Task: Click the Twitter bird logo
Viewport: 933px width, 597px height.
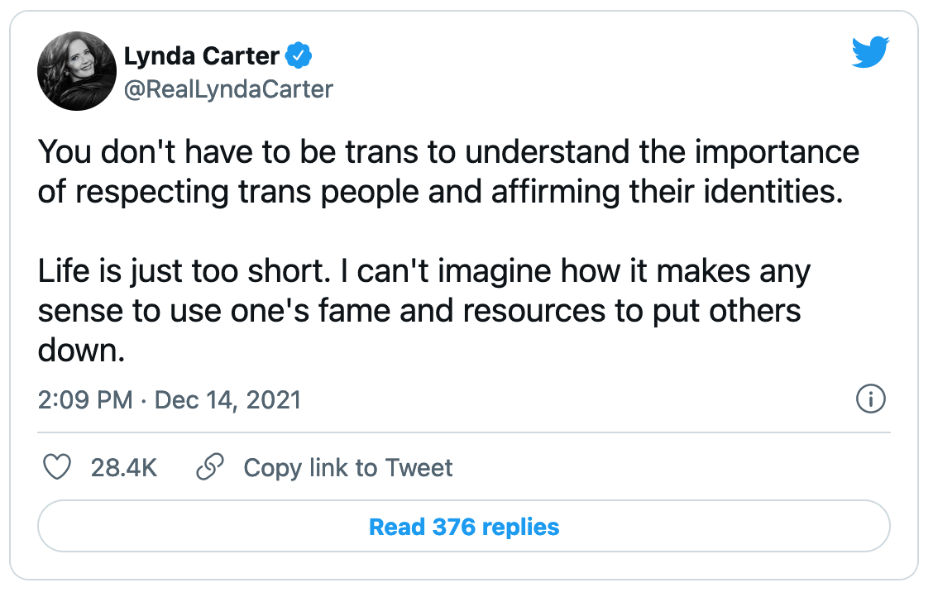Action: point(870,55)
